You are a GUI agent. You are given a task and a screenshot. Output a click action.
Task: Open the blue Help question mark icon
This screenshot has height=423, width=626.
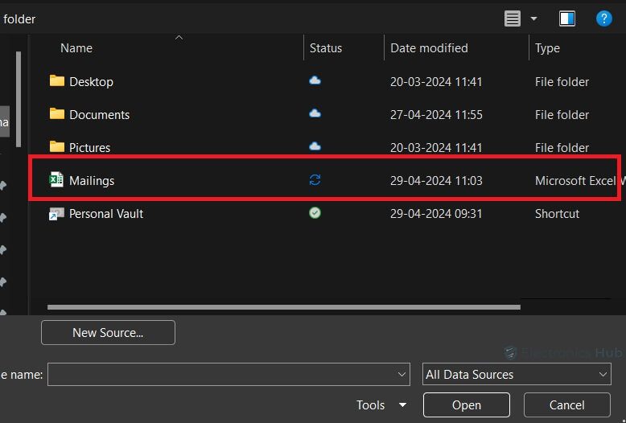tap(603, 18)
